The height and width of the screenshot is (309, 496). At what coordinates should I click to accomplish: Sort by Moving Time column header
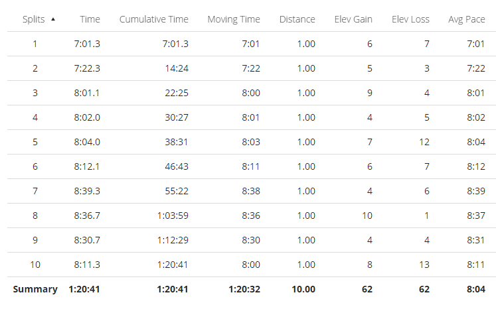click(234, 19)
